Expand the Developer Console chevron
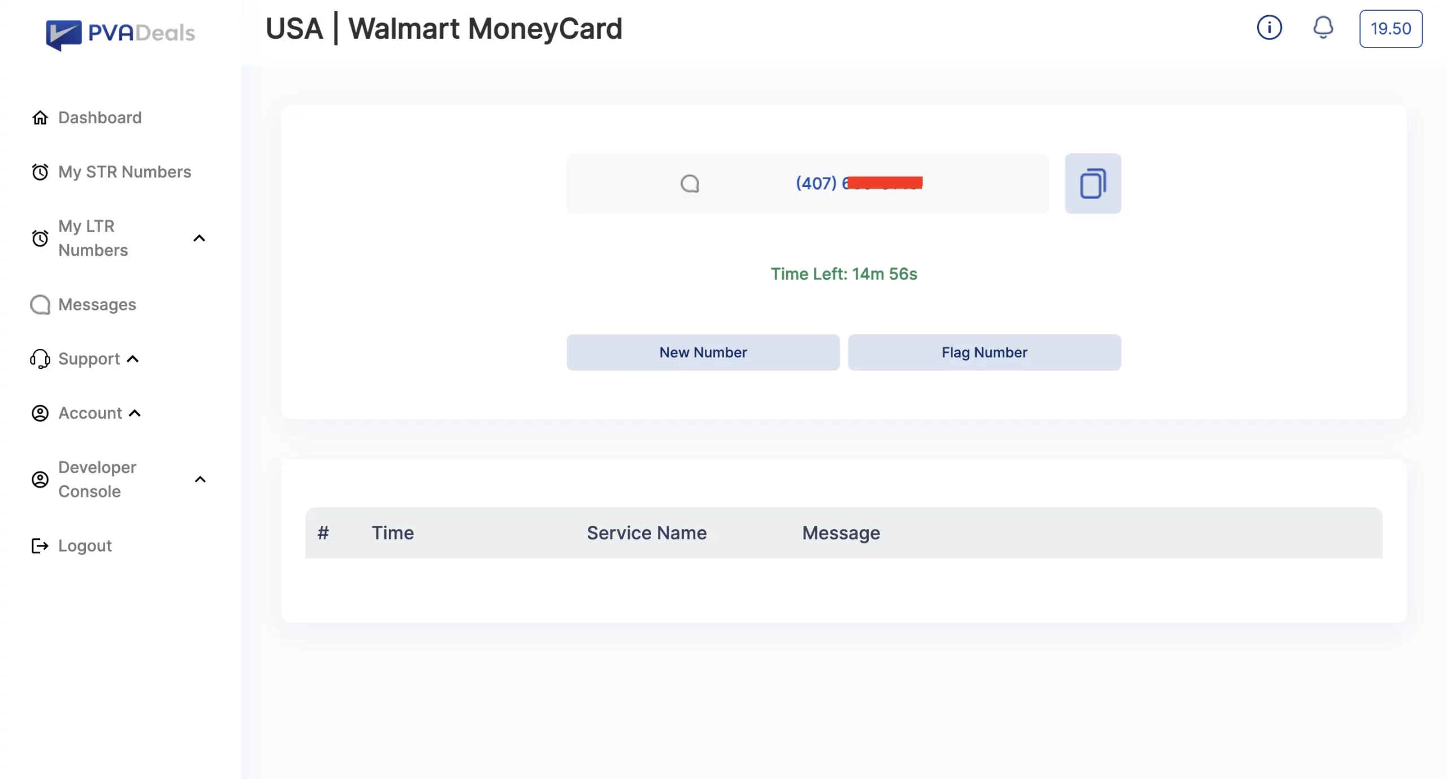Screen dimensions: 1447x779 (x=200, y=479)
